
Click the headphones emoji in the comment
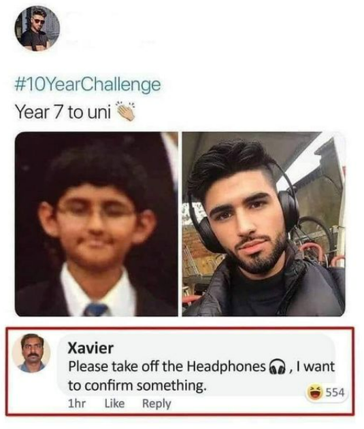coord(278,367)
